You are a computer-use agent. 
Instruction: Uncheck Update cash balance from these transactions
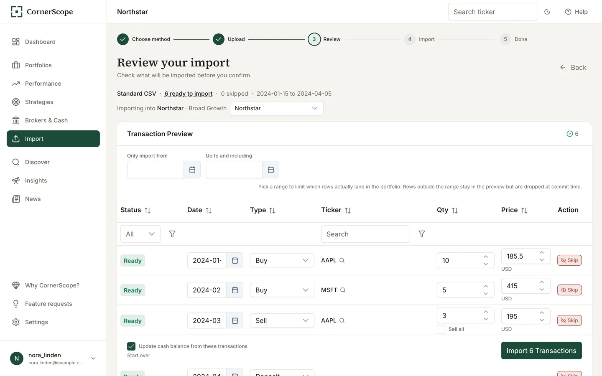click(131, 346)
